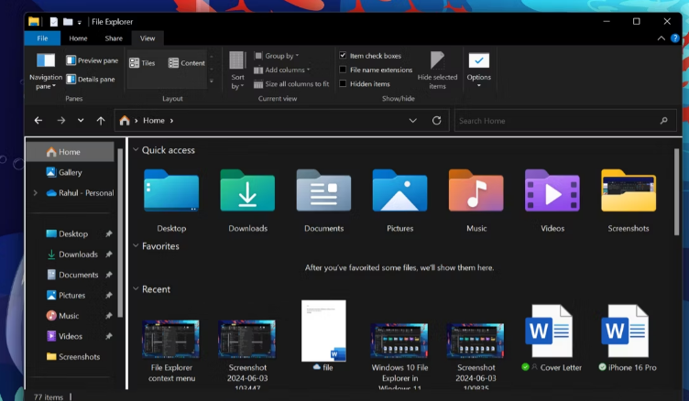Click the main pane vertical scrollbar
This screenshot has width=689, height=401.
(676, 192)
